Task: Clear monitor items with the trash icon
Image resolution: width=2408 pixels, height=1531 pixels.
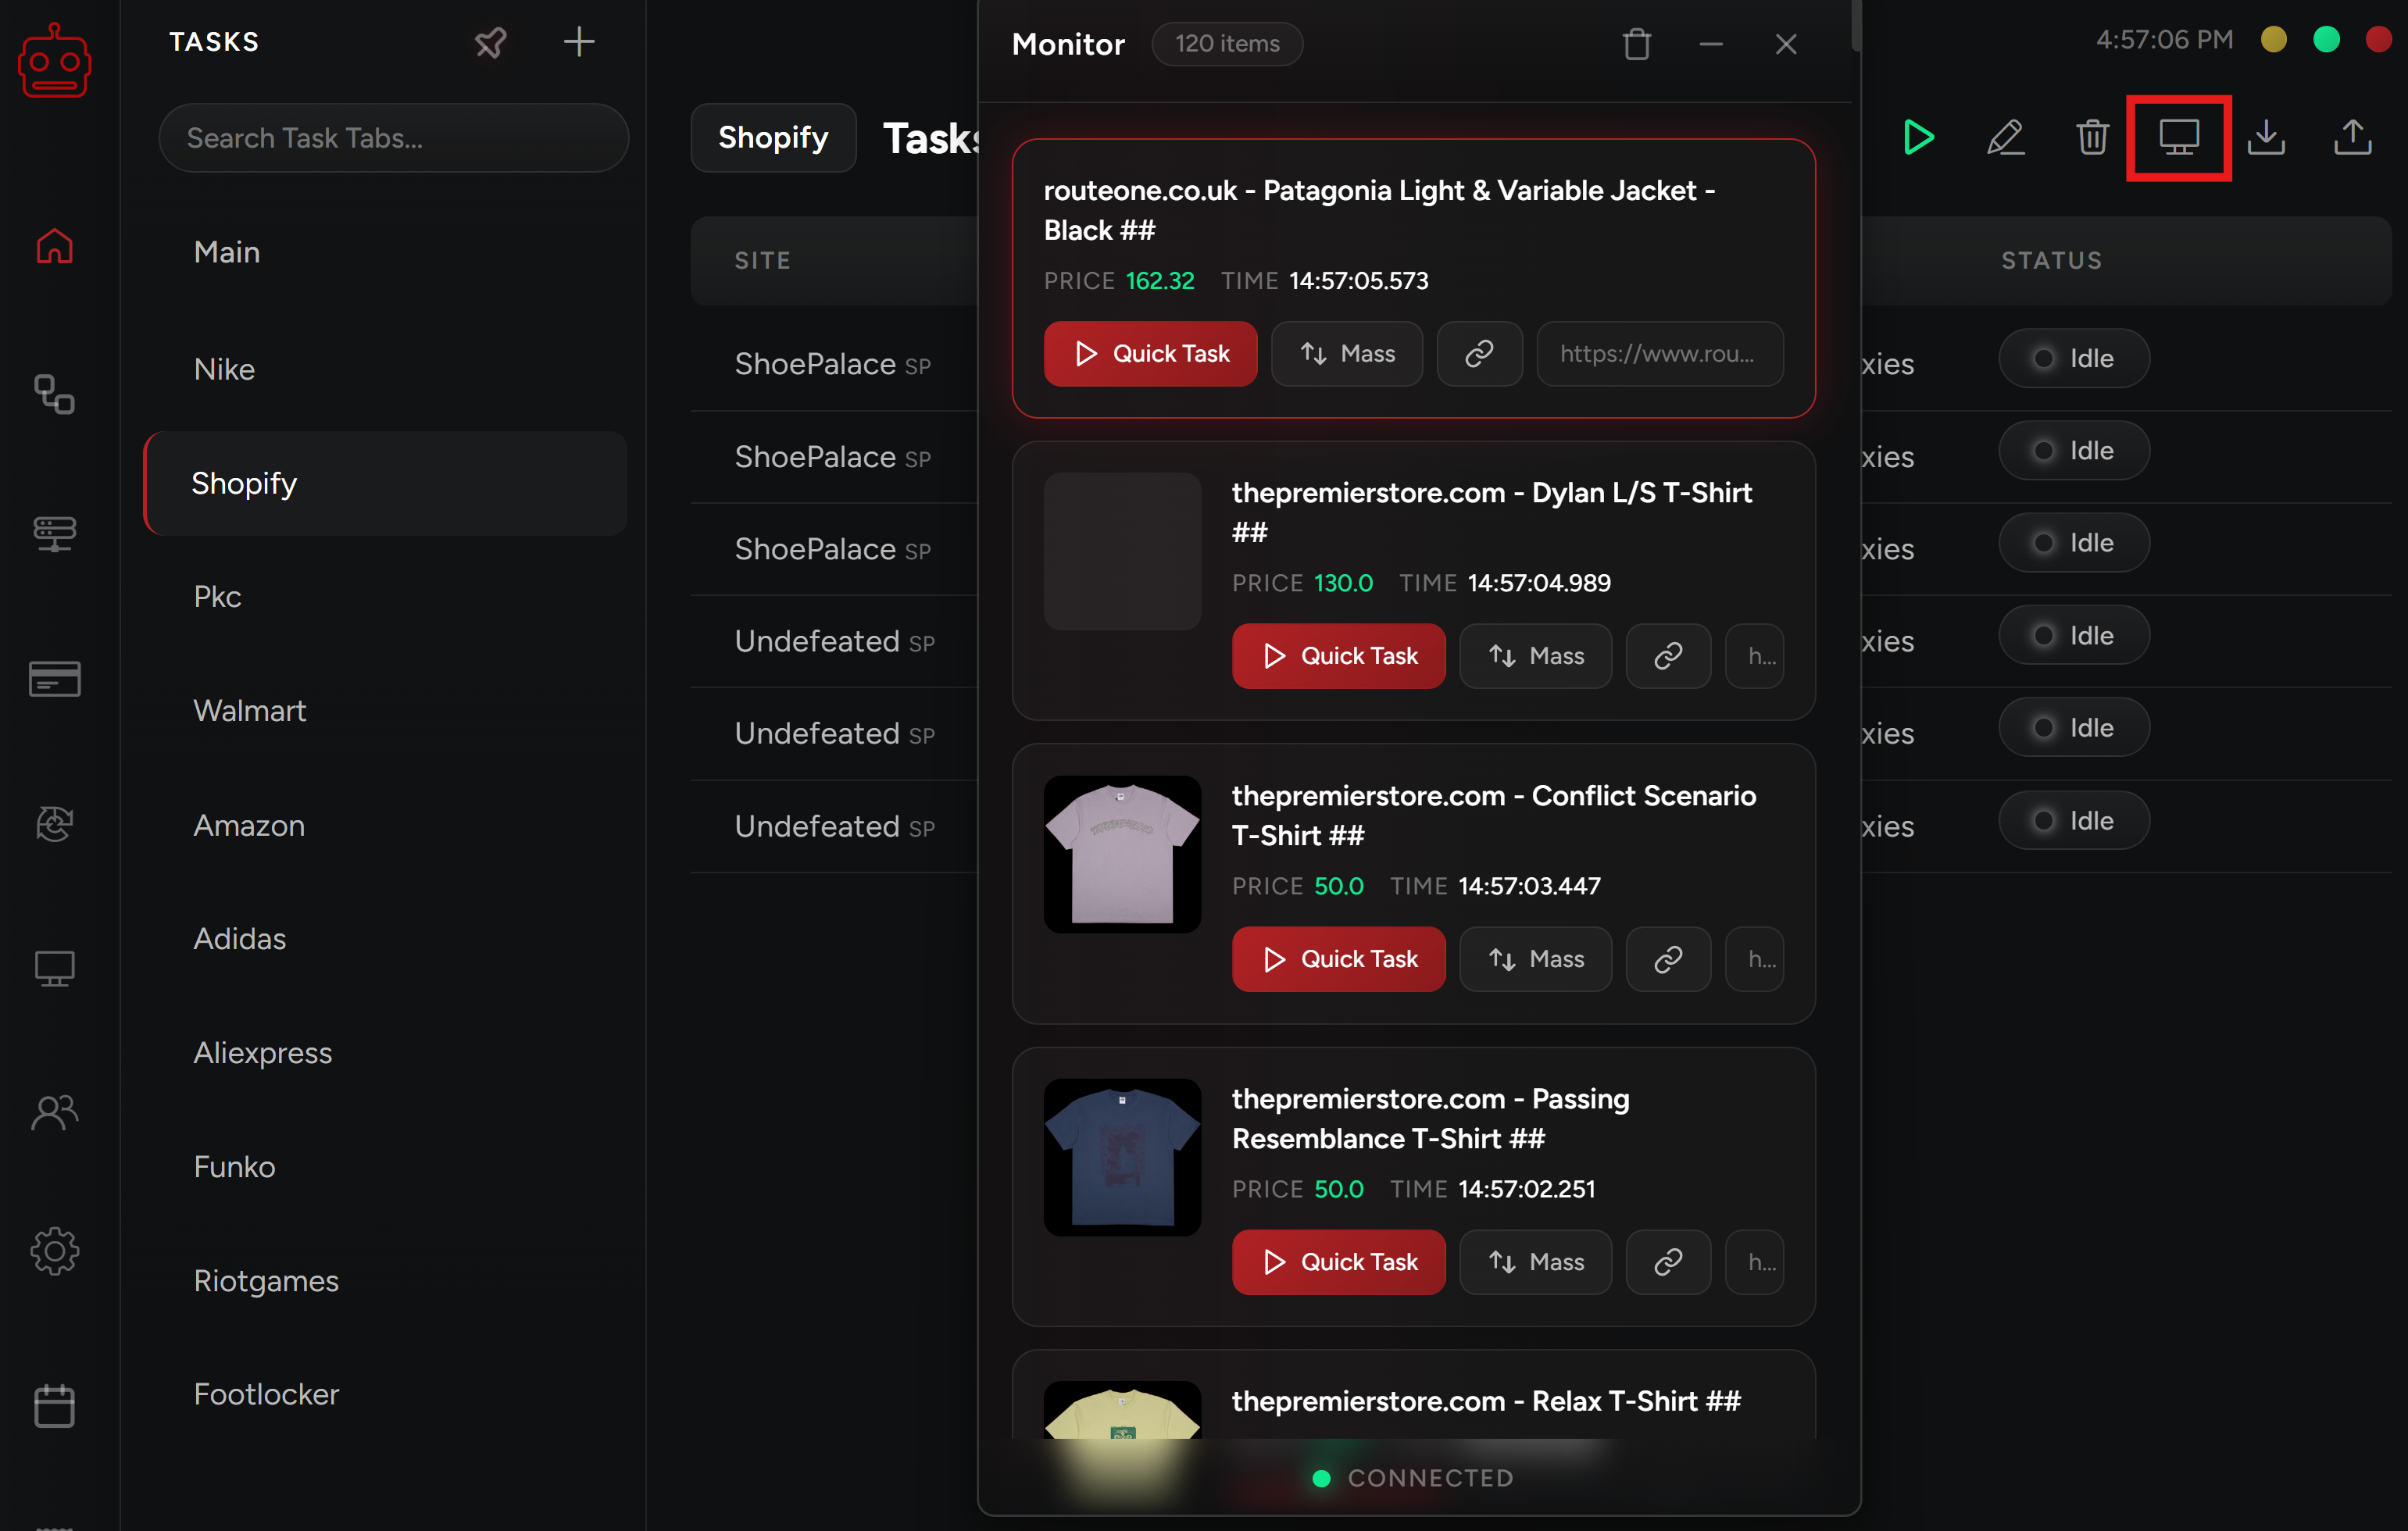Action: 1636,44
